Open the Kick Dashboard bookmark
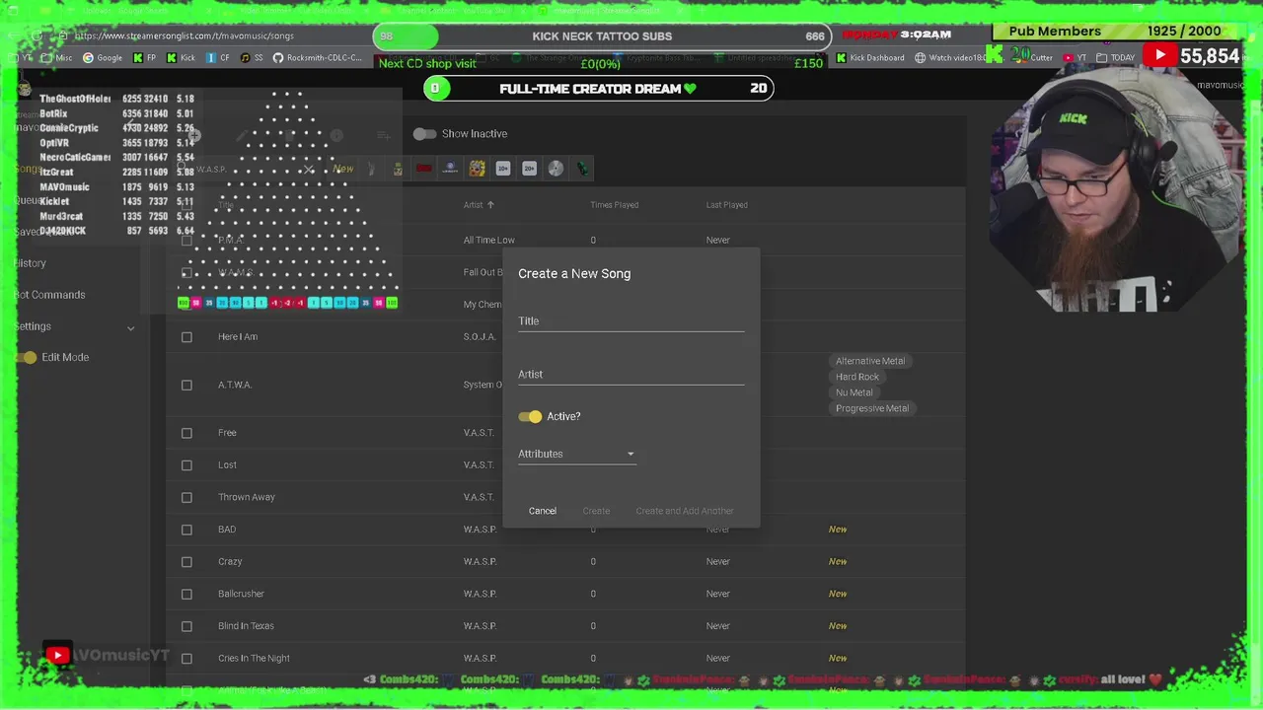This screenshot has height=710, width=1263. [x=869, y=58]
